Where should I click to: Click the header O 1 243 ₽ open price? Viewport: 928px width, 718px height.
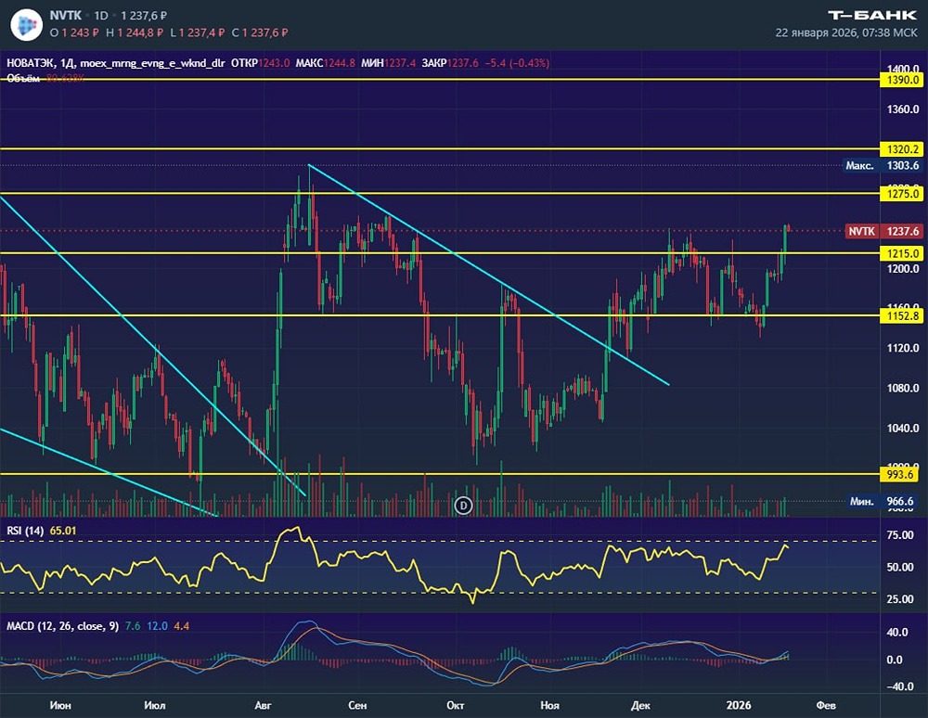pyautogui.click(x=74, y=32)
